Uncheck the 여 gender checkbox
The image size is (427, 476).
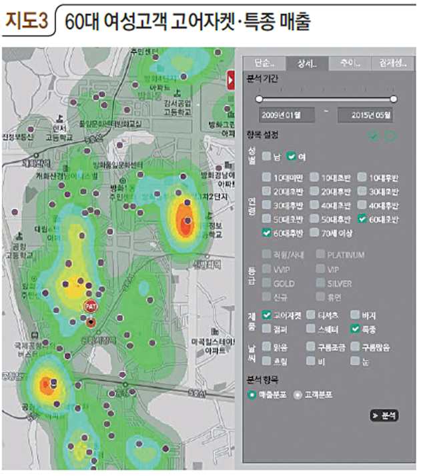pos(291,157)
